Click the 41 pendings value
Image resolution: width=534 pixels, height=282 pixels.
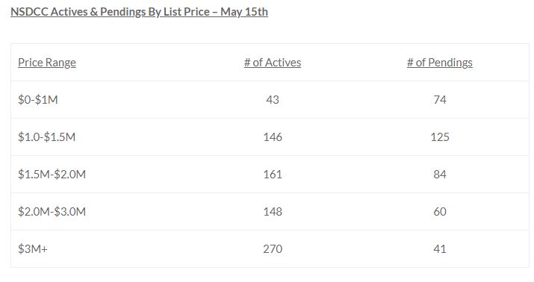tap(440, 249)
